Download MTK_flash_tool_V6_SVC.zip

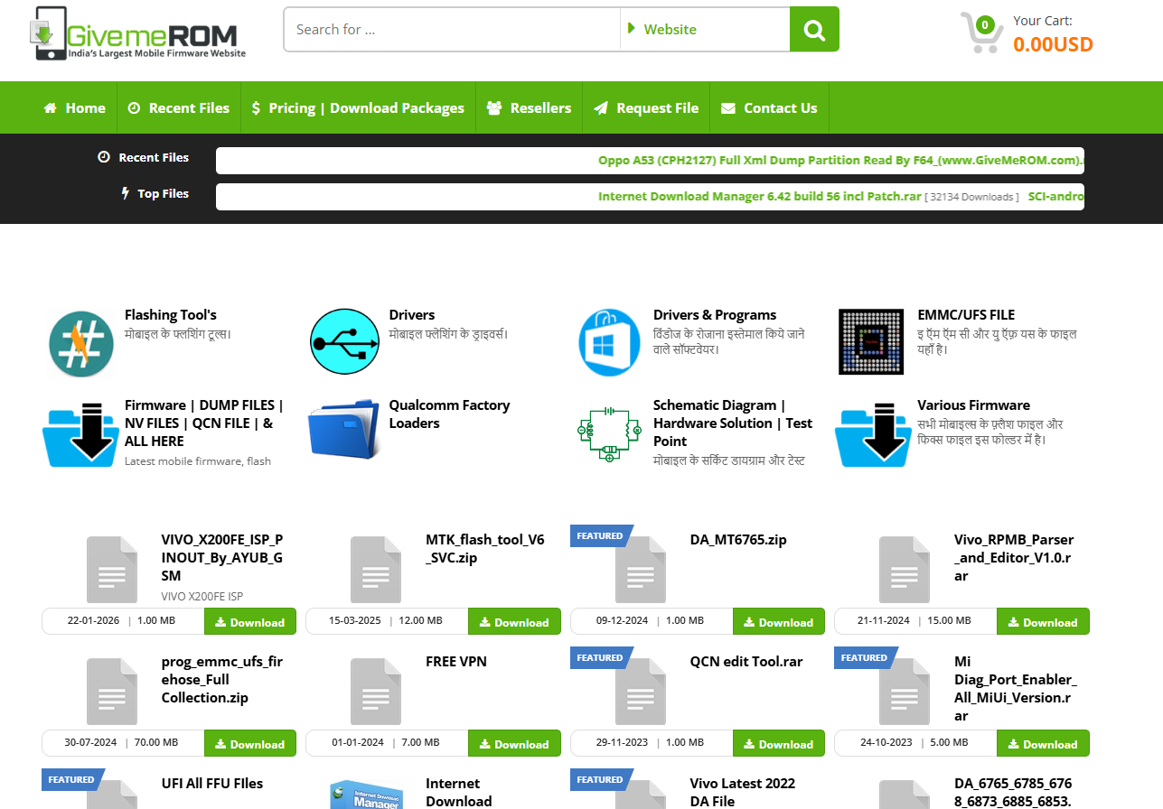(x=514, y=622)
